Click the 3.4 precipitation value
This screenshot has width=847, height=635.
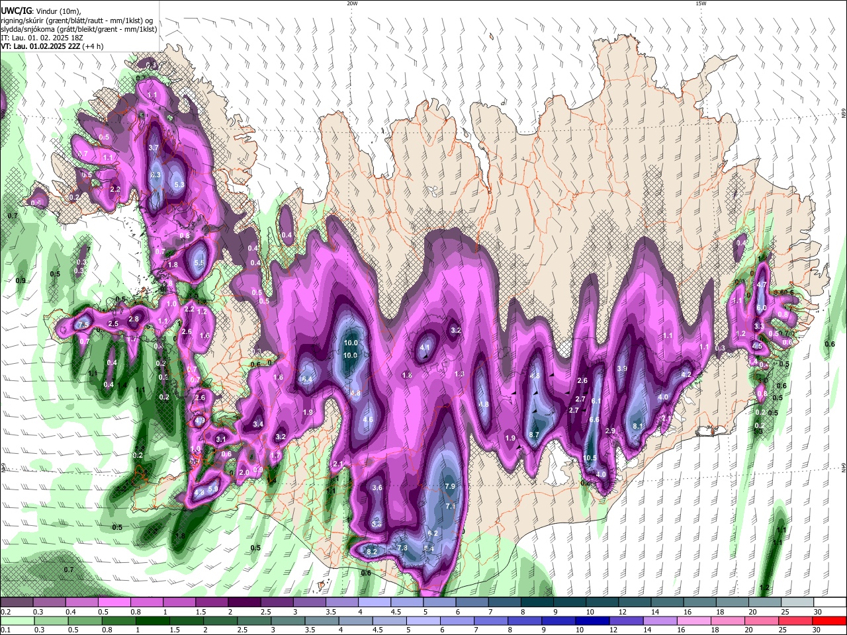tap(258, 424)
